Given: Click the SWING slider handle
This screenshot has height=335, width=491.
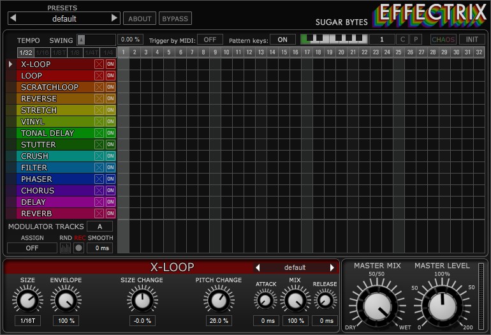Looking at the screenshot, I should tap(81, 40).
